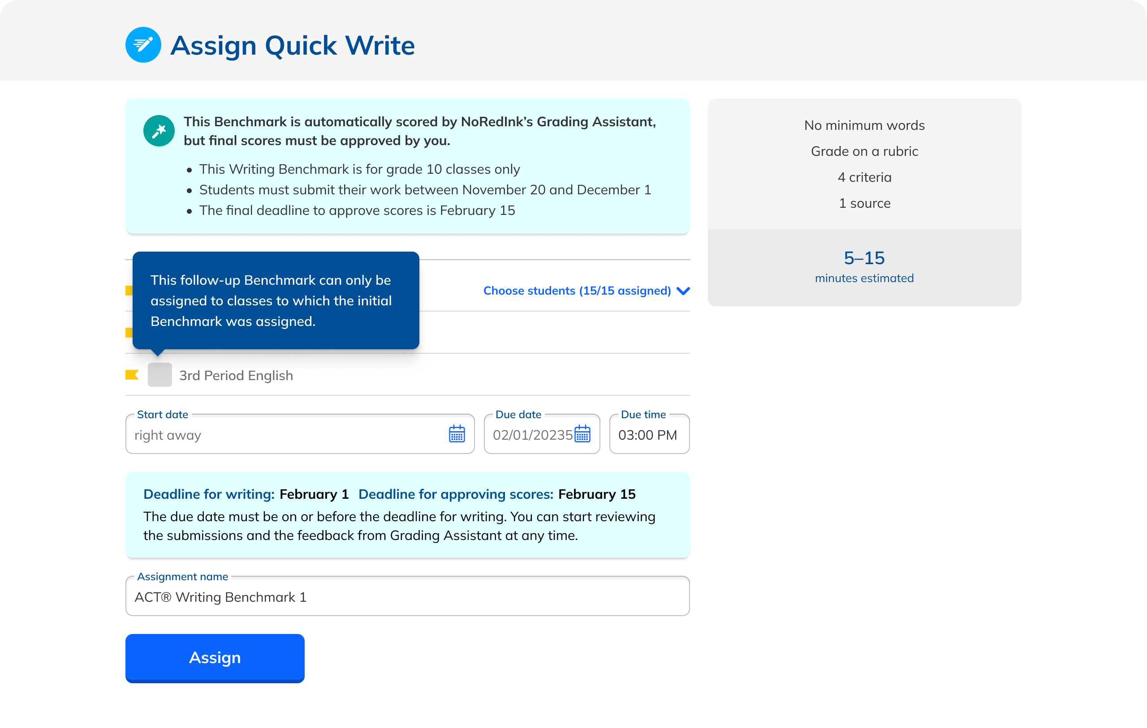Open the Due time 03:00 PM selector
Image resolution: width=1147 pixels, height=728 pixels.
click(x=648, y=435)
